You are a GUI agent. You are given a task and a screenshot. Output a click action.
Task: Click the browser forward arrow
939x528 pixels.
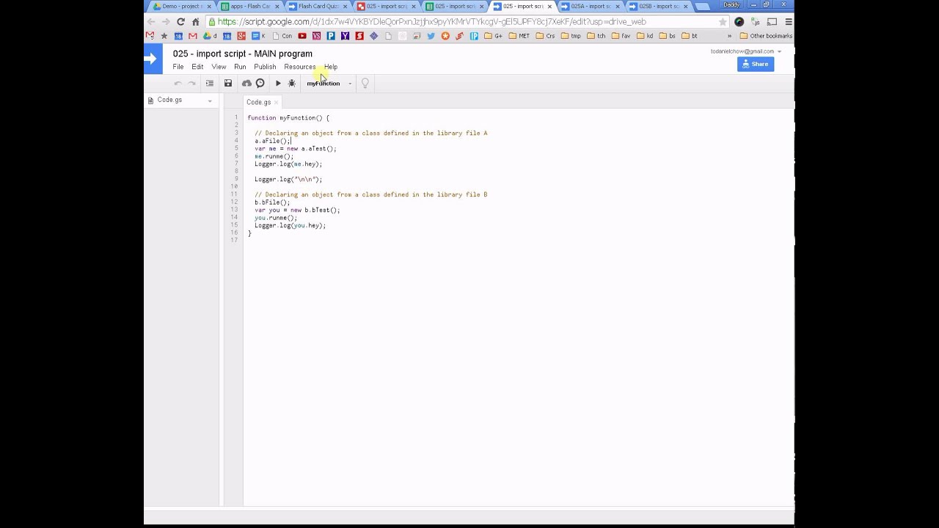tap(166, 22)
